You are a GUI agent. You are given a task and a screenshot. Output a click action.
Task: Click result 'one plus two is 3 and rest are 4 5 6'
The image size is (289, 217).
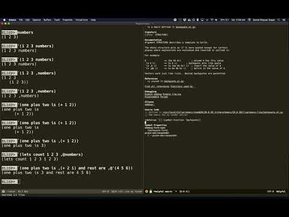[x=46, y=172]
